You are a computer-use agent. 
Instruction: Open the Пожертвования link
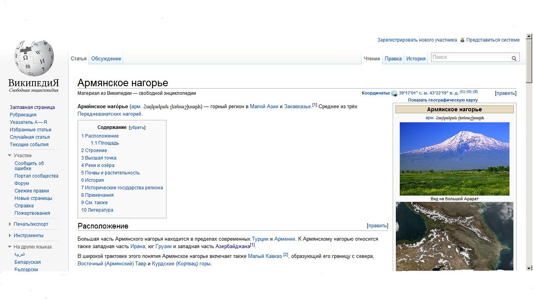pos(32,213)
